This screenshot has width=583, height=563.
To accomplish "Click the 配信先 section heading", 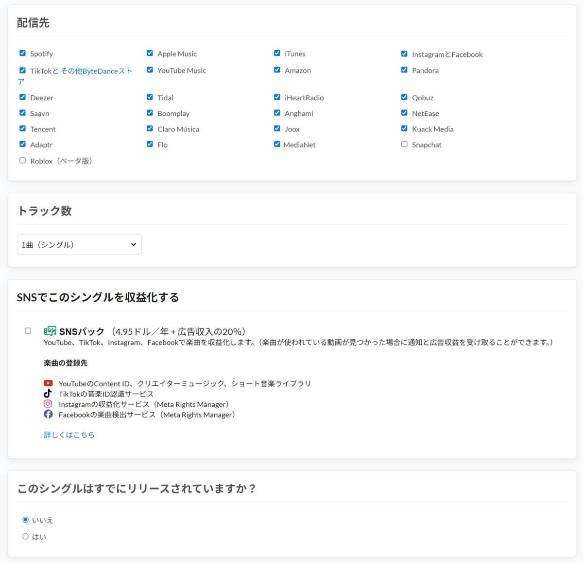I will (x=34, y=23).
